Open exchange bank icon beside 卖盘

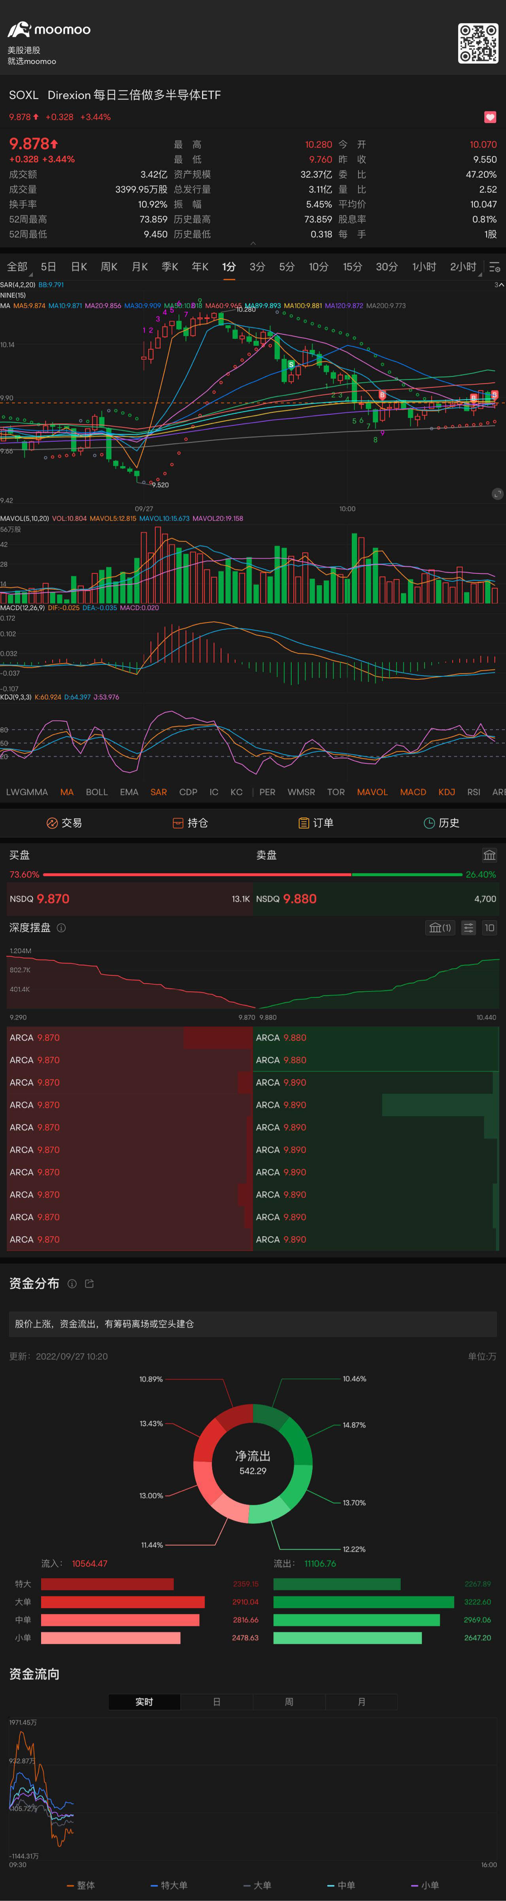[490, 855]
